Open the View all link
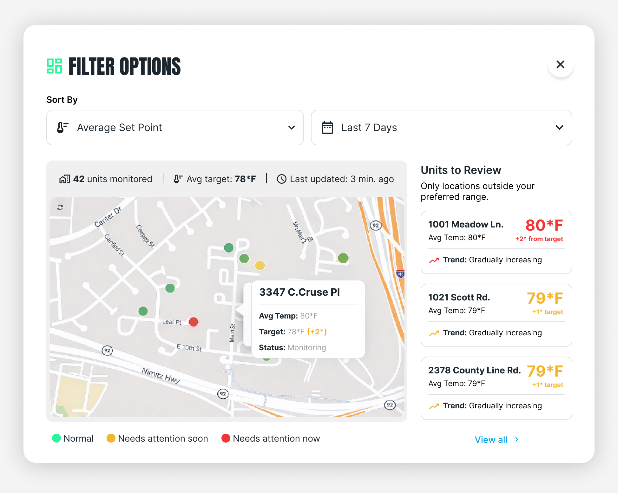This screenshot has width=618, height=493. [491, 440]
